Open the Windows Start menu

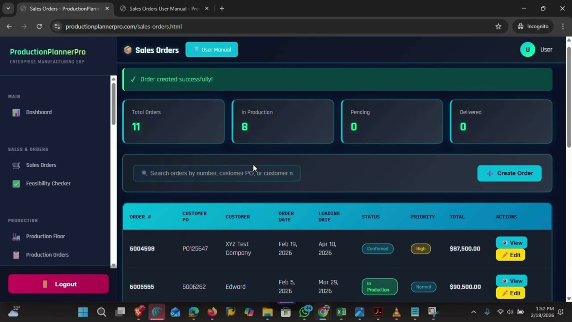click(83, 312)
